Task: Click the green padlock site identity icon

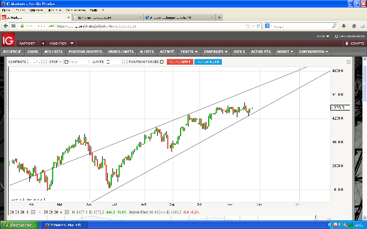Action: (x=22, y=26)
